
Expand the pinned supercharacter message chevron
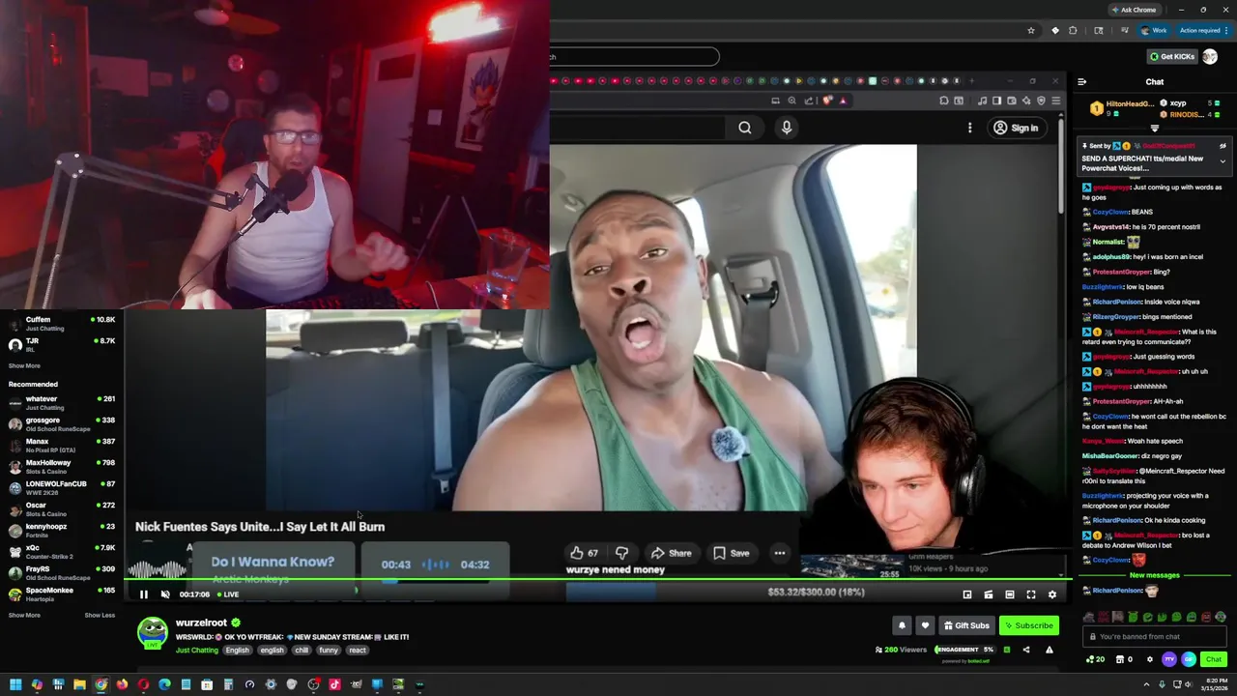[1223, 161]
